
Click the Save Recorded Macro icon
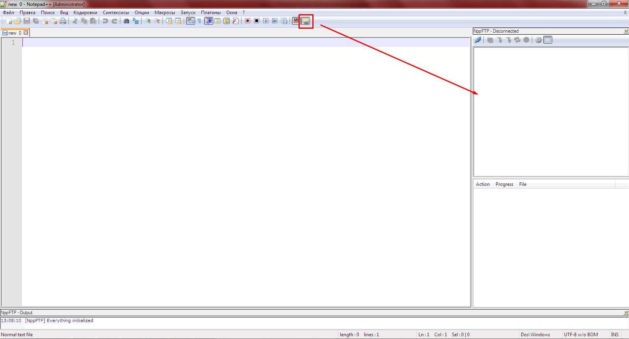coord(284,21)
